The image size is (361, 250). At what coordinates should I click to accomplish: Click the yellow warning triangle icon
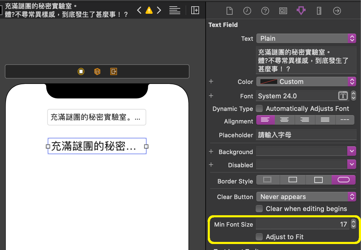(149, 10)
